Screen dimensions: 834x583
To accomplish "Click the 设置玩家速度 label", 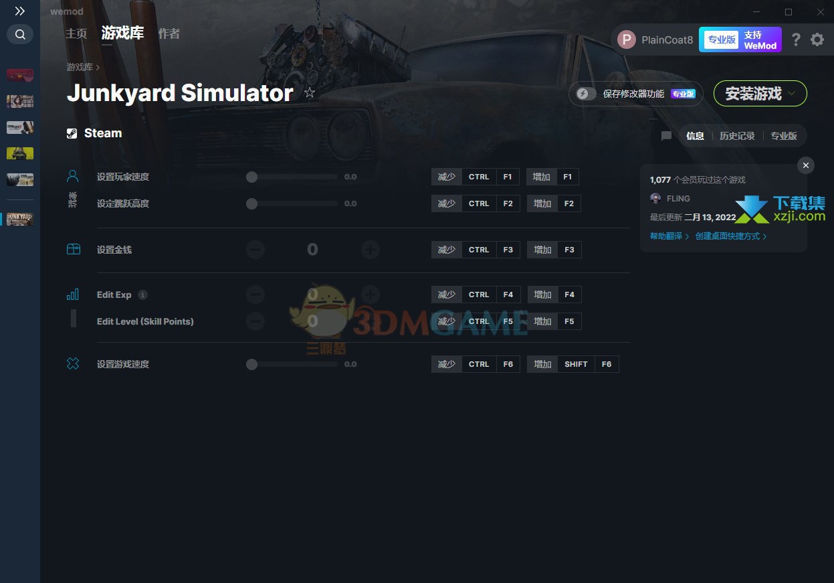I will click(x=123, y=177).
